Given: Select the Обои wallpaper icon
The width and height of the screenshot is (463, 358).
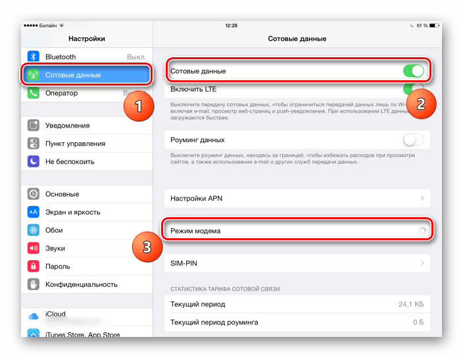Looking at the screenshot, I should pos(34,230).
